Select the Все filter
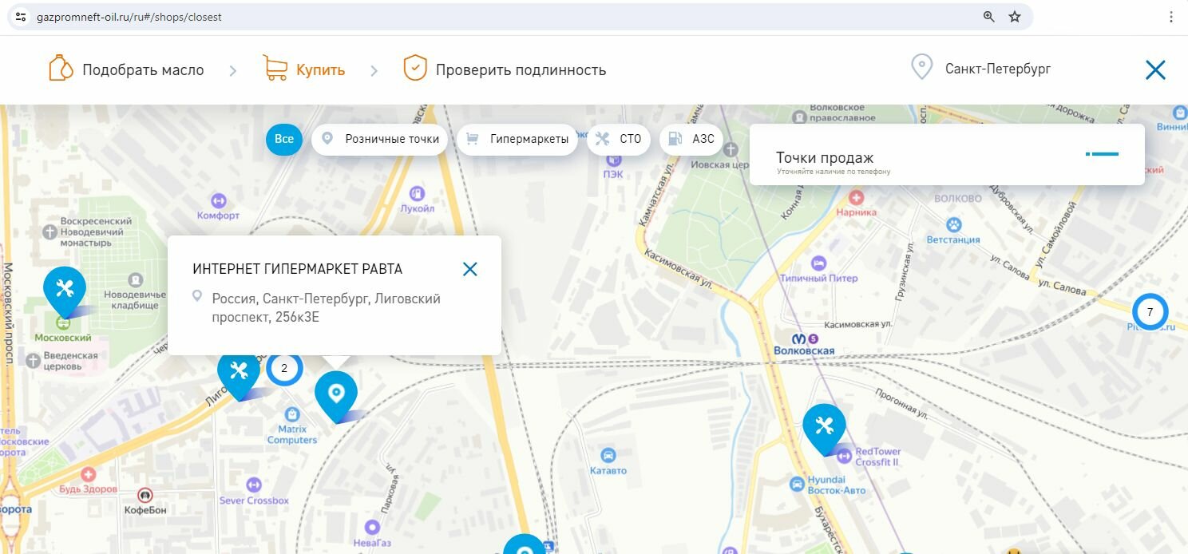This screenshot has height=554, width=1188. pyautogui.click(x=284, y=139)
